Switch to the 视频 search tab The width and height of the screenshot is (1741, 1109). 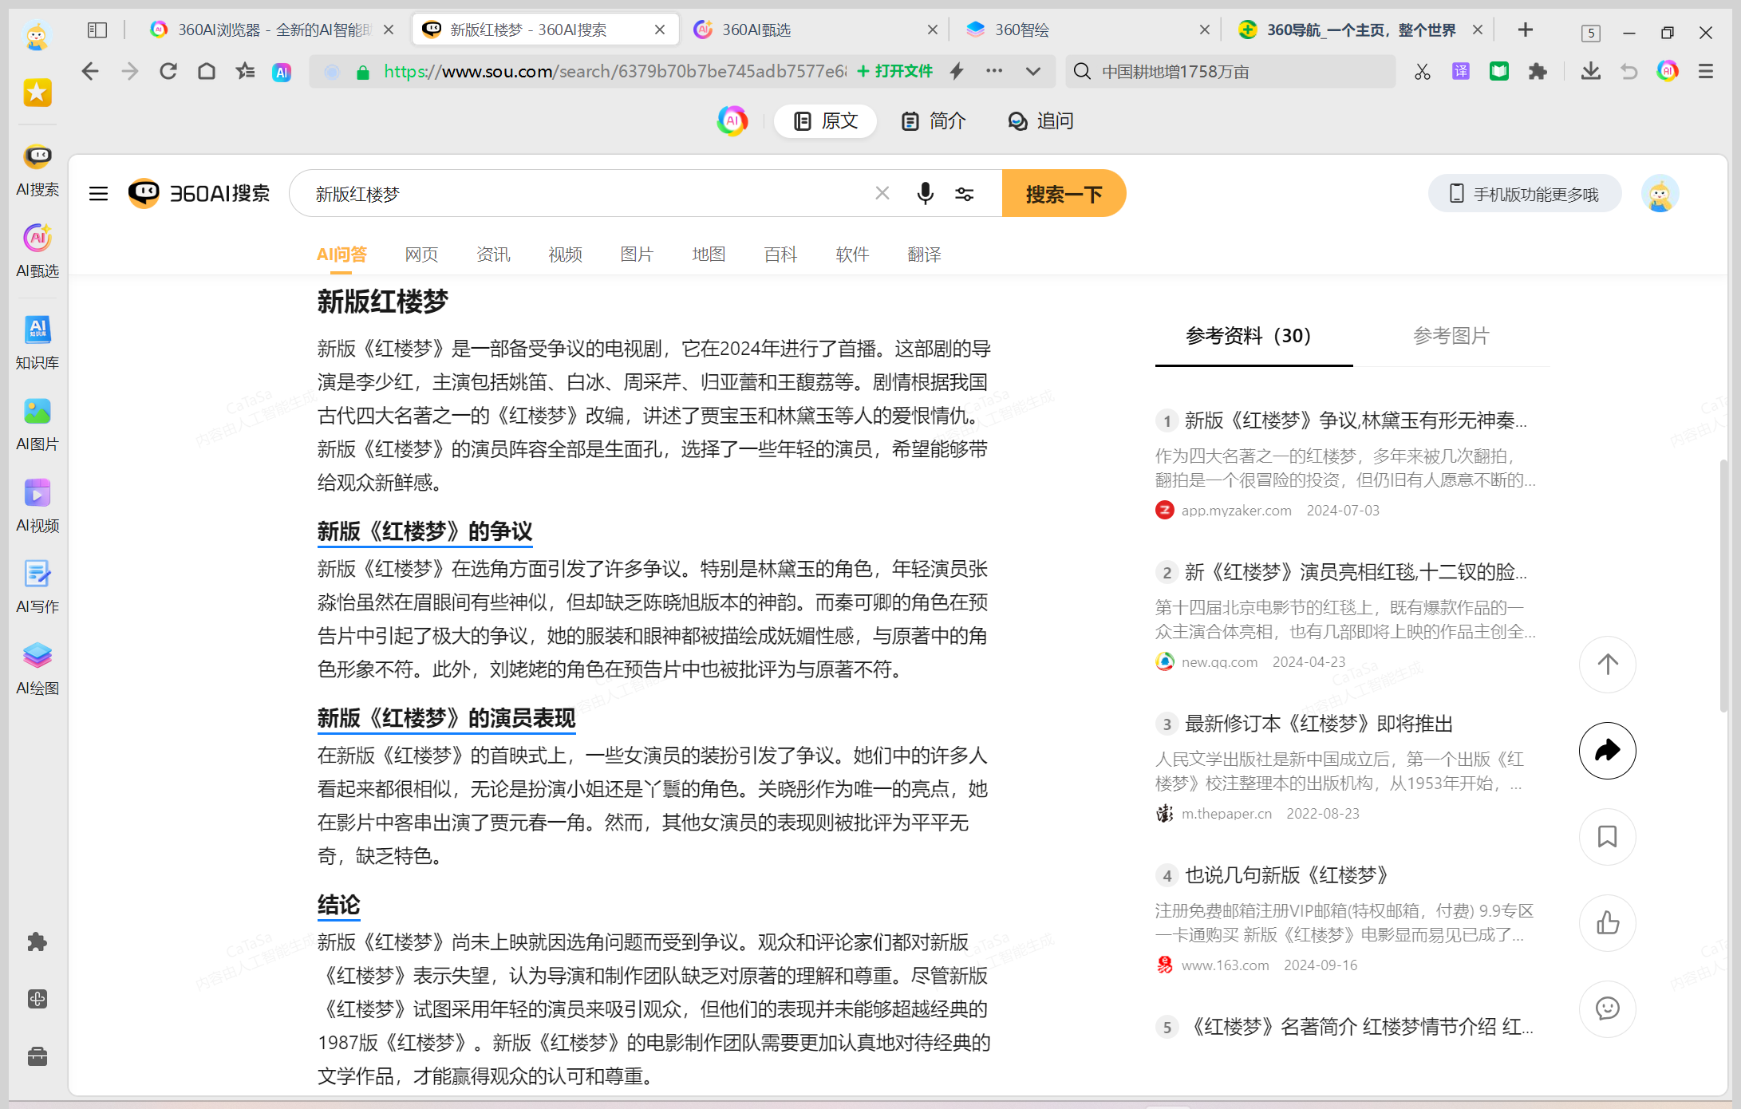tap(565, 255)
